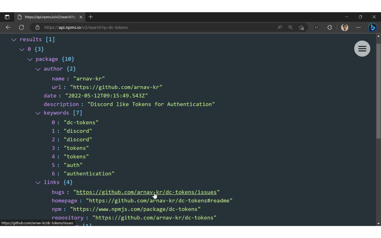Open a new browser tab

(x=91, y=17)
